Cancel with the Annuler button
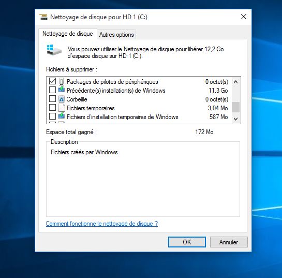Image resolution: width=282 pixels, height=278 pixels. (x=229, y=242)
